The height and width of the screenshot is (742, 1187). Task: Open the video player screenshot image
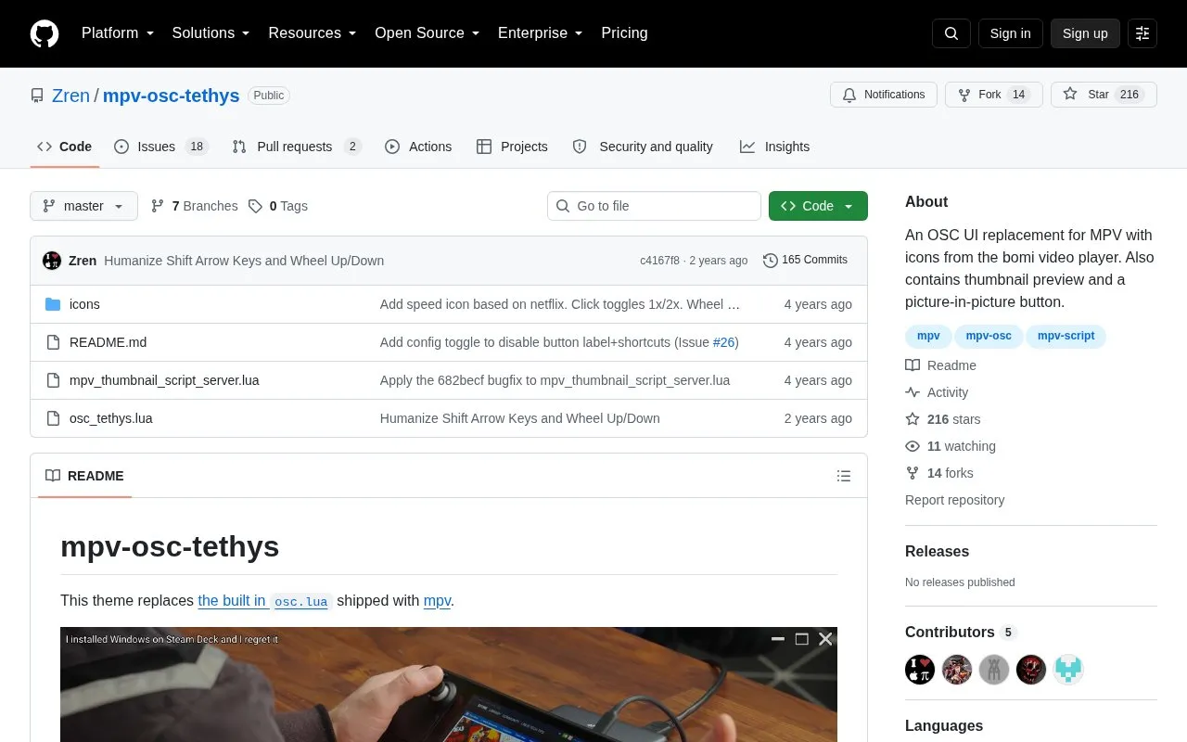coord(449,684)
